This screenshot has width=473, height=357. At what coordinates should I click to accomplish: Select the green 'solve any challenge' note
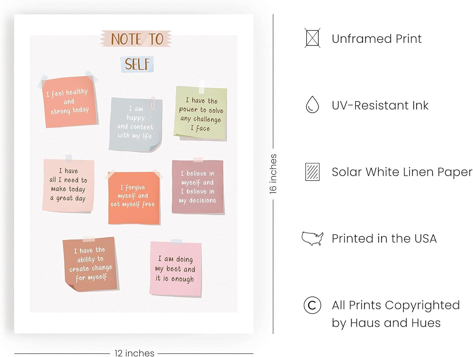point(201,114)
